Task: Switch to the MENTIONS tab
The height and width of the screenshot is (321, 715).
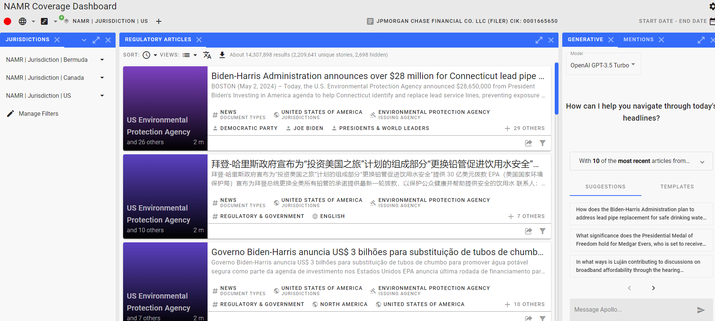Action: click(638, 39)
